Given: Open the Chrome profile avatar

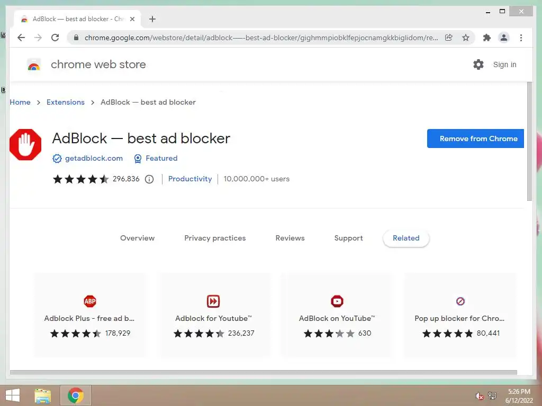Looking at the screenshot, I should pos(504,38).
